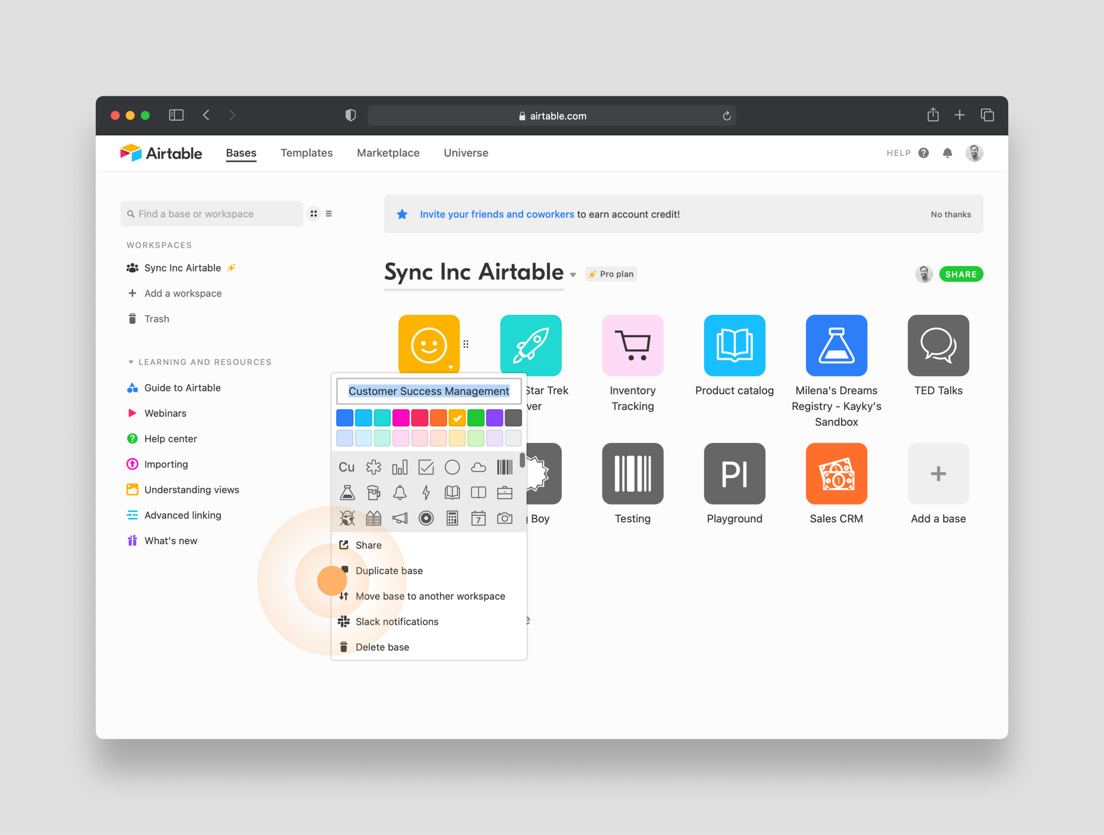The width and height of the screenshot is (1104, 835).
Task: Select Duplicate base menu option
Action: (389, 570)
